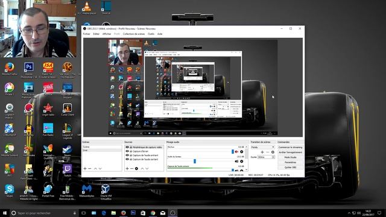Hide Capture de l'audio sortant source
The image size is (386, 217).
127,159
